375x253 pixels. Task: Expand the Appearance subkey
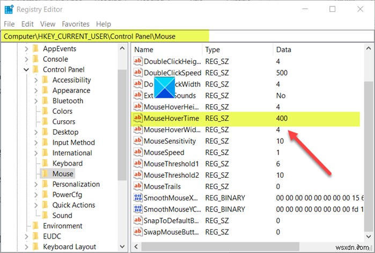(x=36, y=90)
